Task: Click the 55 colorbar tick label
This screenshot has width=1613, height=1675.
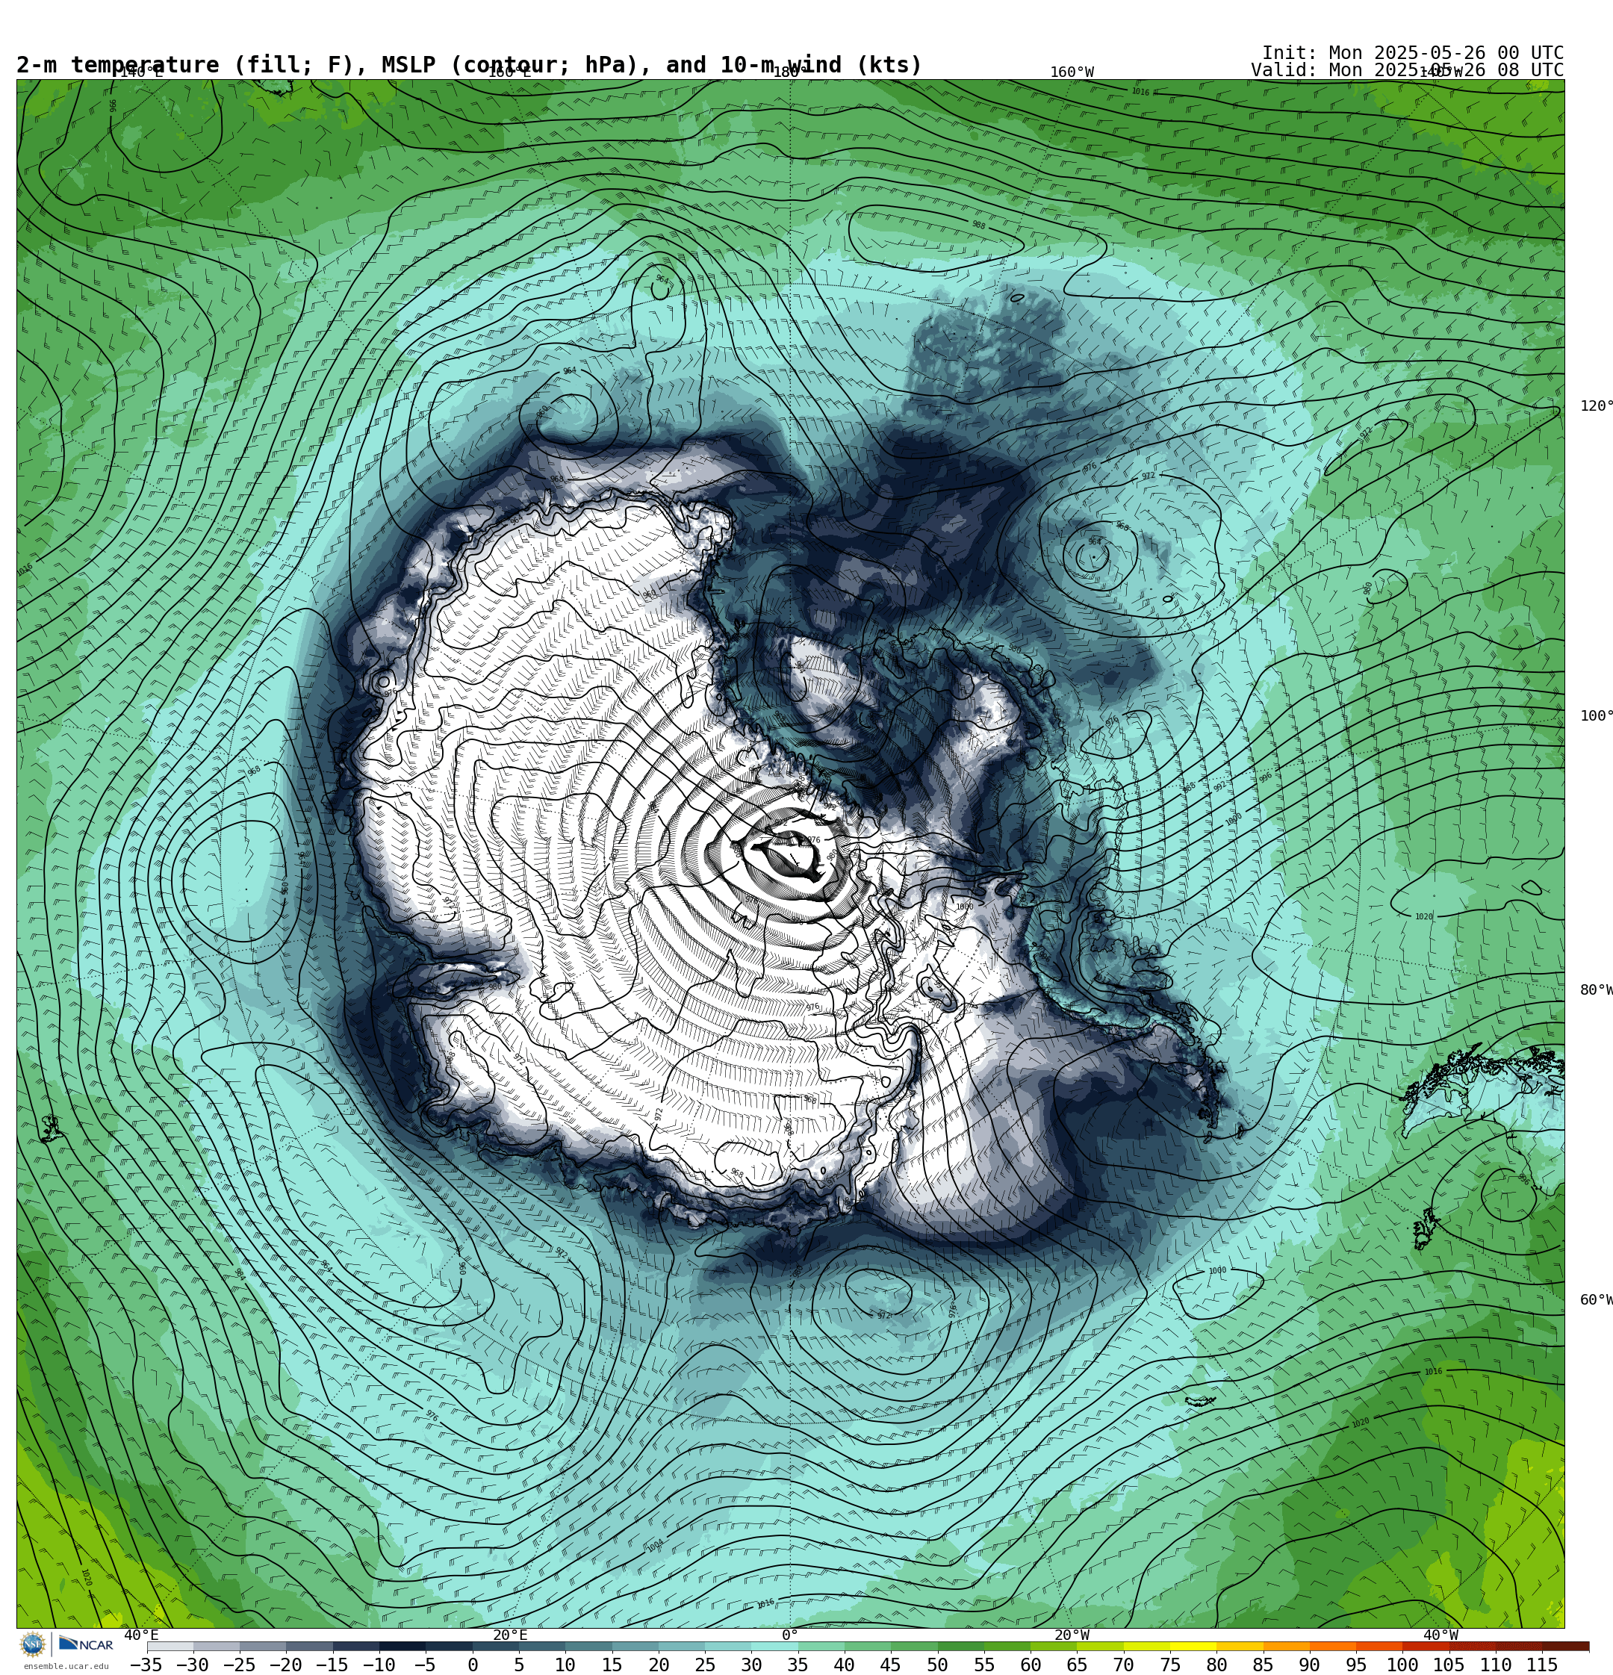Action: click(x=984, y=1665)
